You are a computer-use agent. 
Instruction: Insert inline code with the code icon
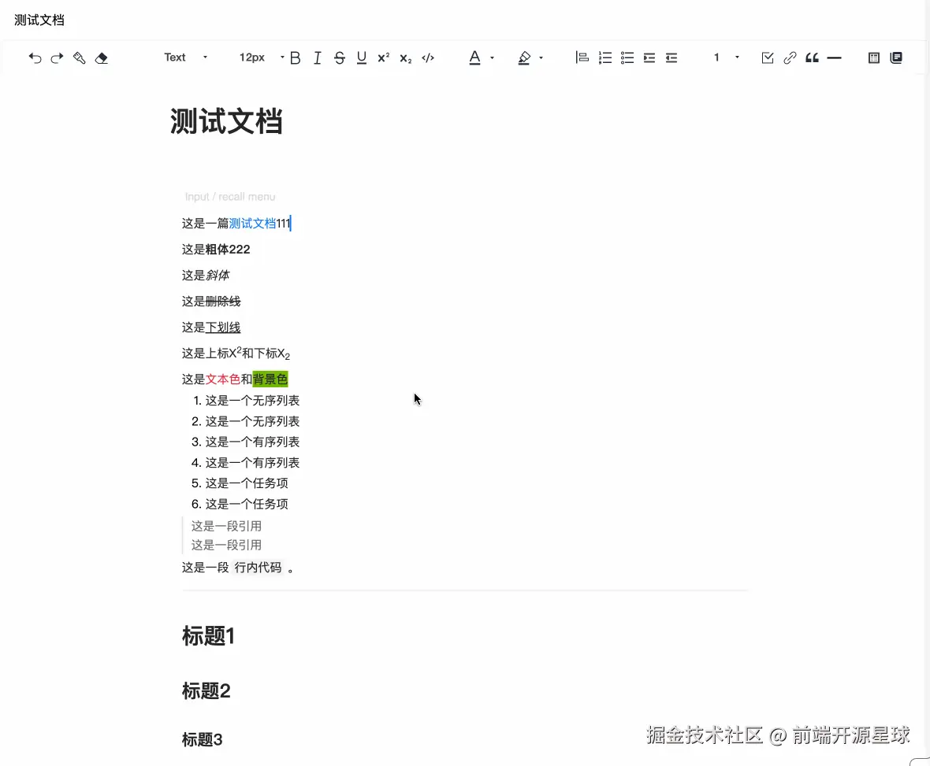pyautogui.click(x=428, y=57)
